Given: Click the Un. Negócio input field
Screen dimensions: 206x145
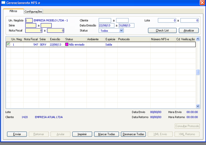Looking at the screenshot, I should (x=29, y=20).
